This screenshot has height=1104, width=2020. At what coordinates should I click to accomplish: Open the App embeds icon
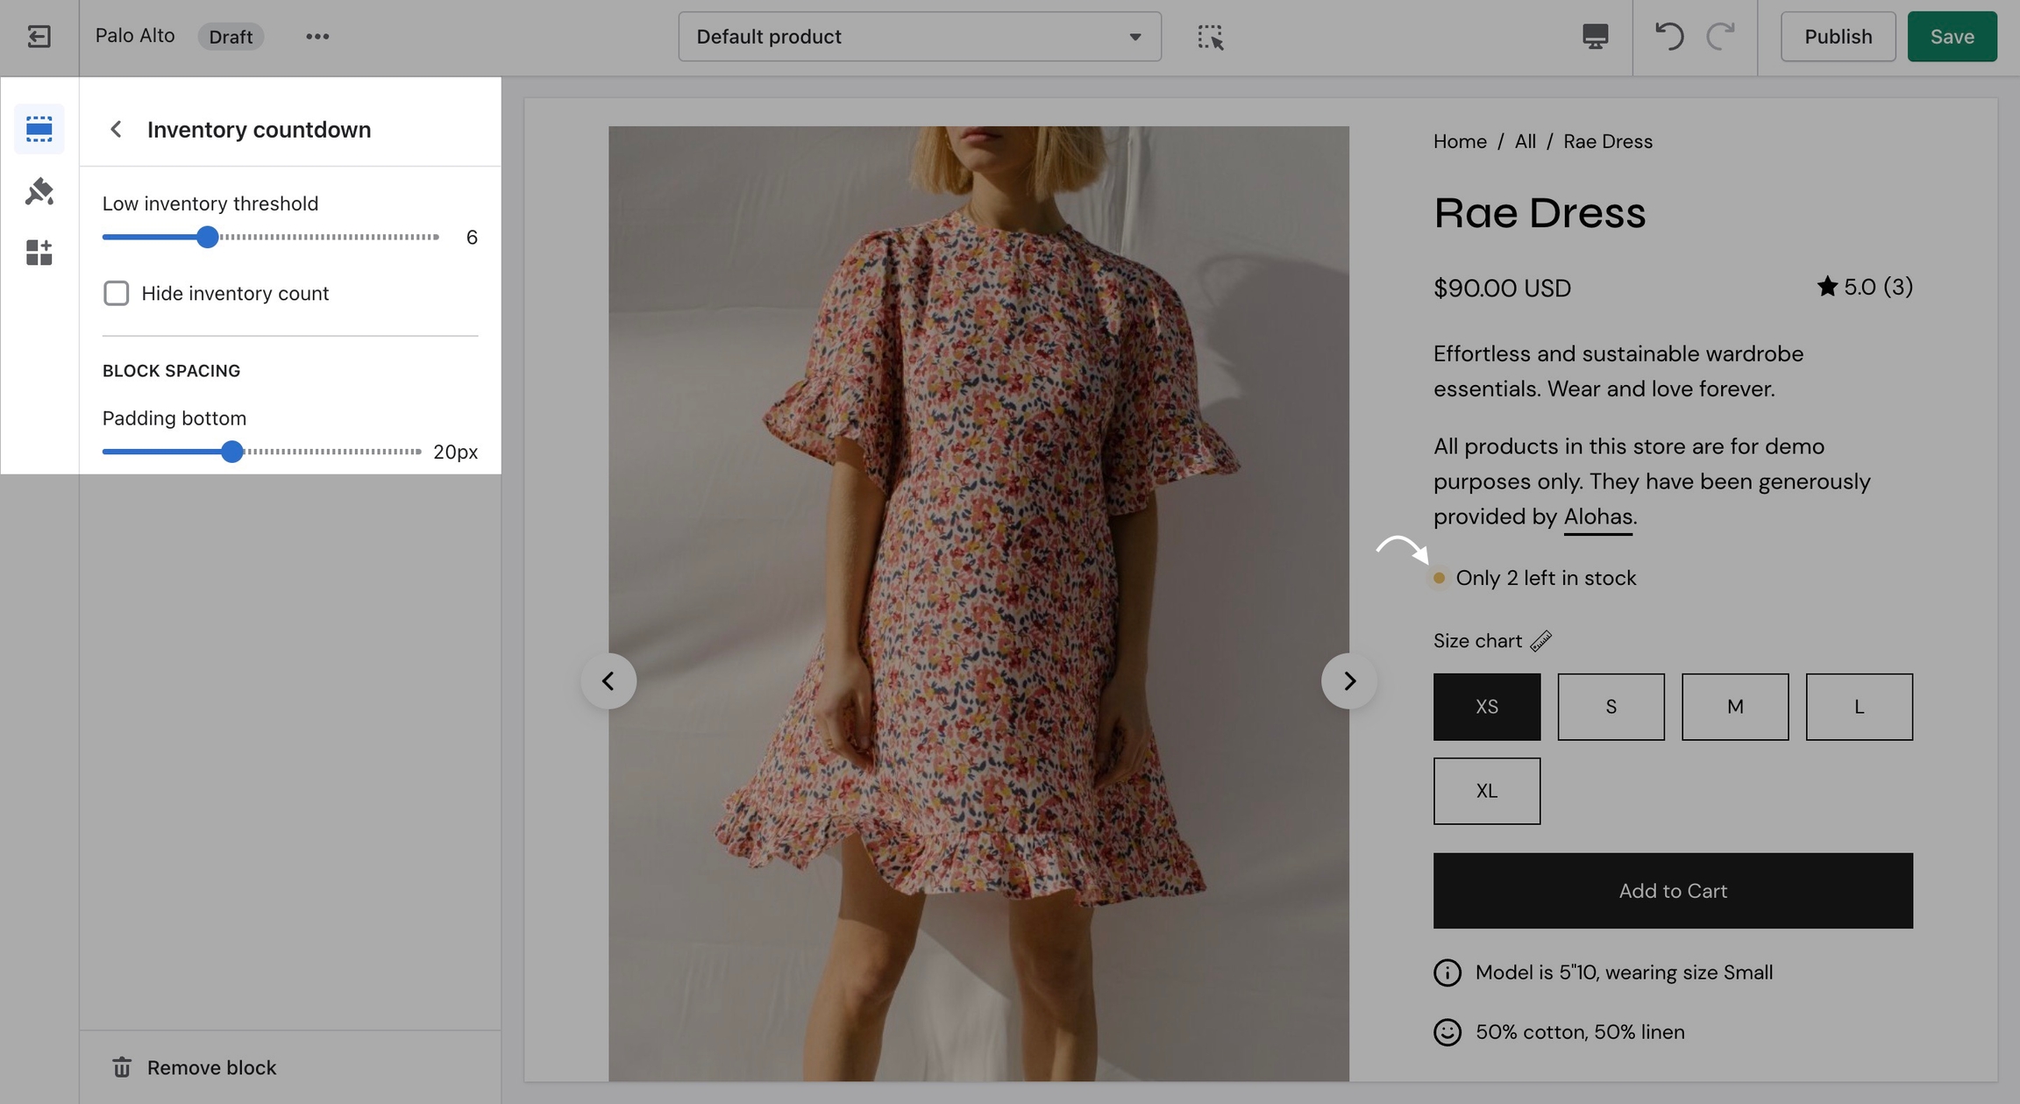pyautogui.click(x=39, y=253)
